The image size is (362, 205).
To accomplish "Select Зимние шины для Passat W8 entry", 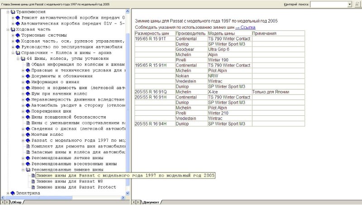I will tap(70, 181).
